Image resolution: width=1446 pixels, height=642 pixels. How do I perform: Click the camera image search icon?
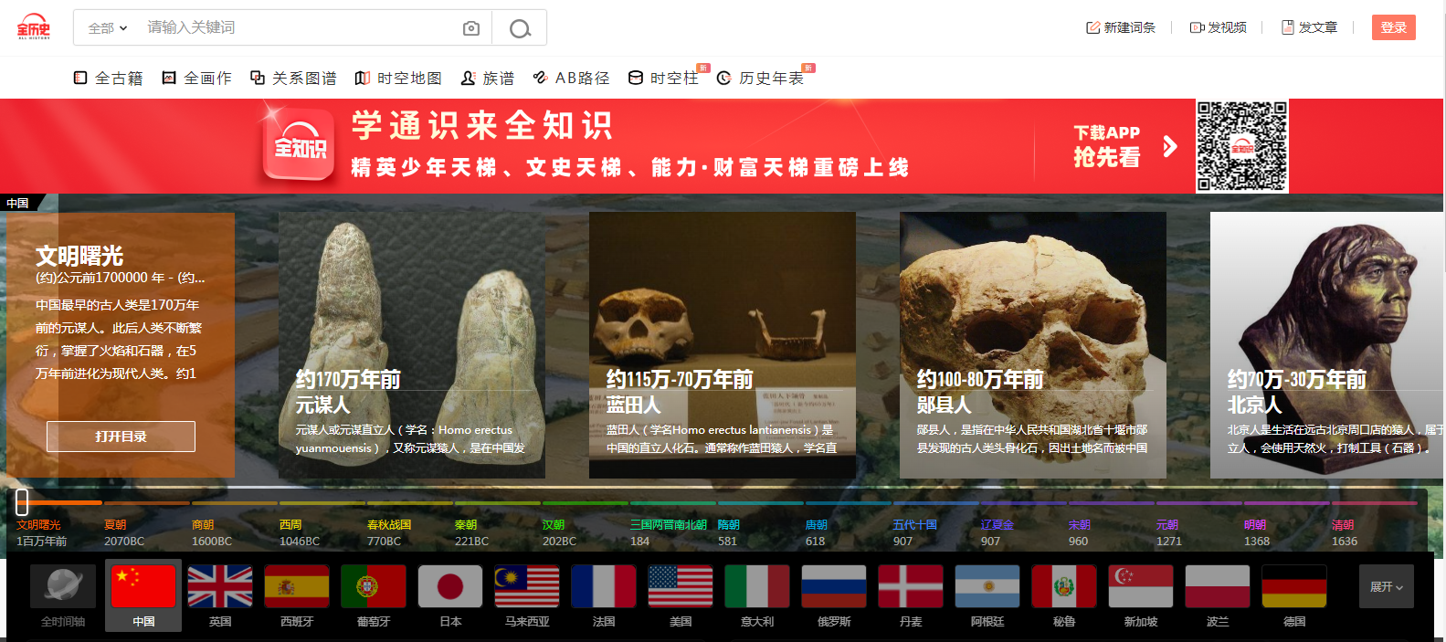click(x=471, y=28)
